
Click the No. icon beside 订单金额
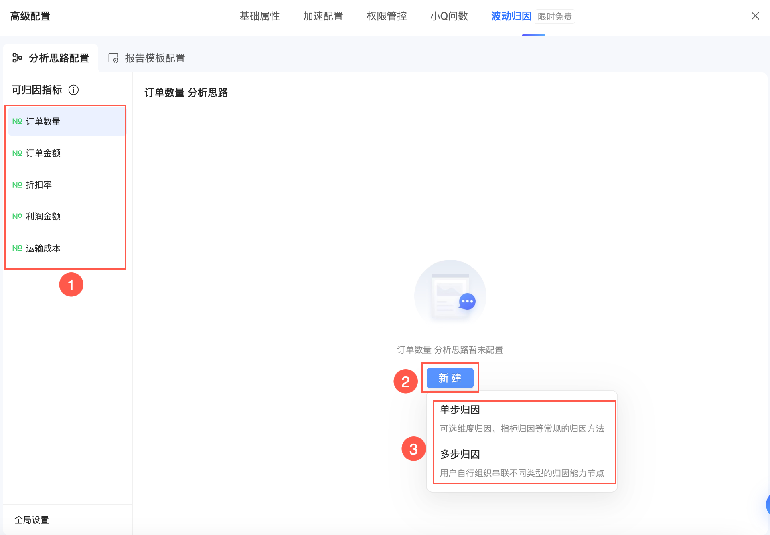pos(17,153)
